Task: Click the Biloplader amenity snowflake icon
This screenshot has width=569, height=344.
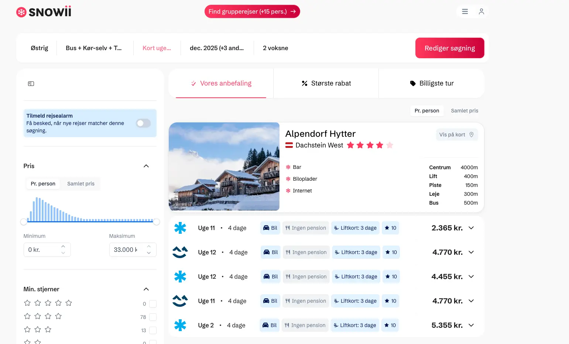Action: (288, 179)
